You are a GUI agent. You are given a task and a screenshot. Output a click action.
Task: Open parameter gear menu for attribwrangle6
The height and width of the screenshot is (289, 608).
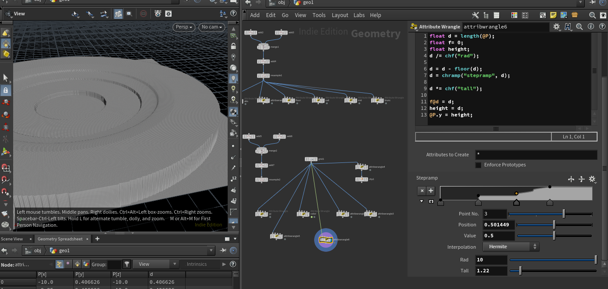click(557, 27)
